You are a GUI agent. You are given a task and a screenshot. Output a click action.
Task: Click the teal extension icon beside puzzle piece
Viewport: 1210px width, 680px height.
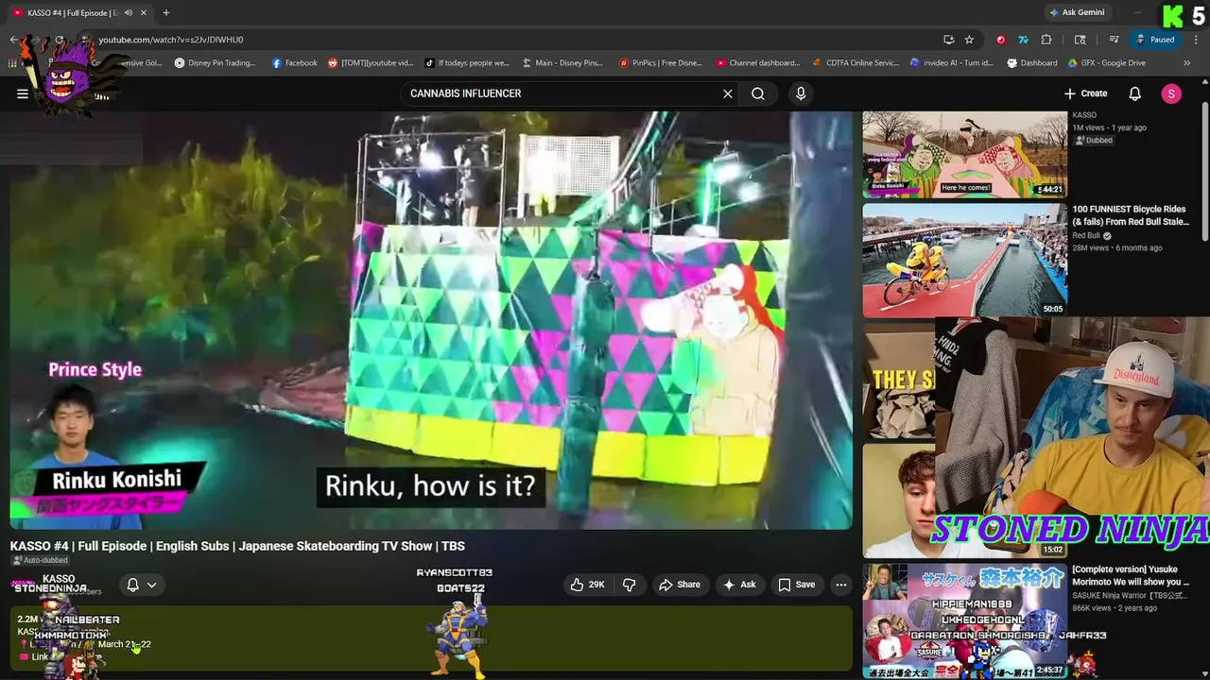(x=1023, y=40)
